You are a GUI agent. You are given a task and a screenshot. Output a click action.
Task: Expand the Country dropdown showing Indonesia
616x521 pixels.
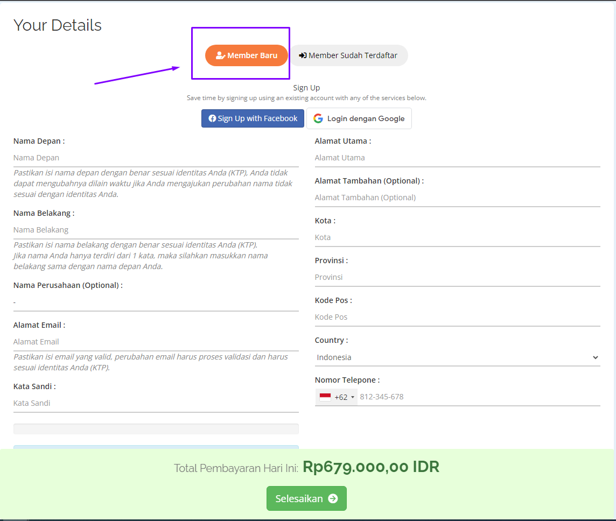pos(457,357)
